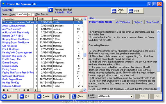Select the 'Anger Without Anguish' sermon
Screen dimensions: 166x104
coord(14,26)
